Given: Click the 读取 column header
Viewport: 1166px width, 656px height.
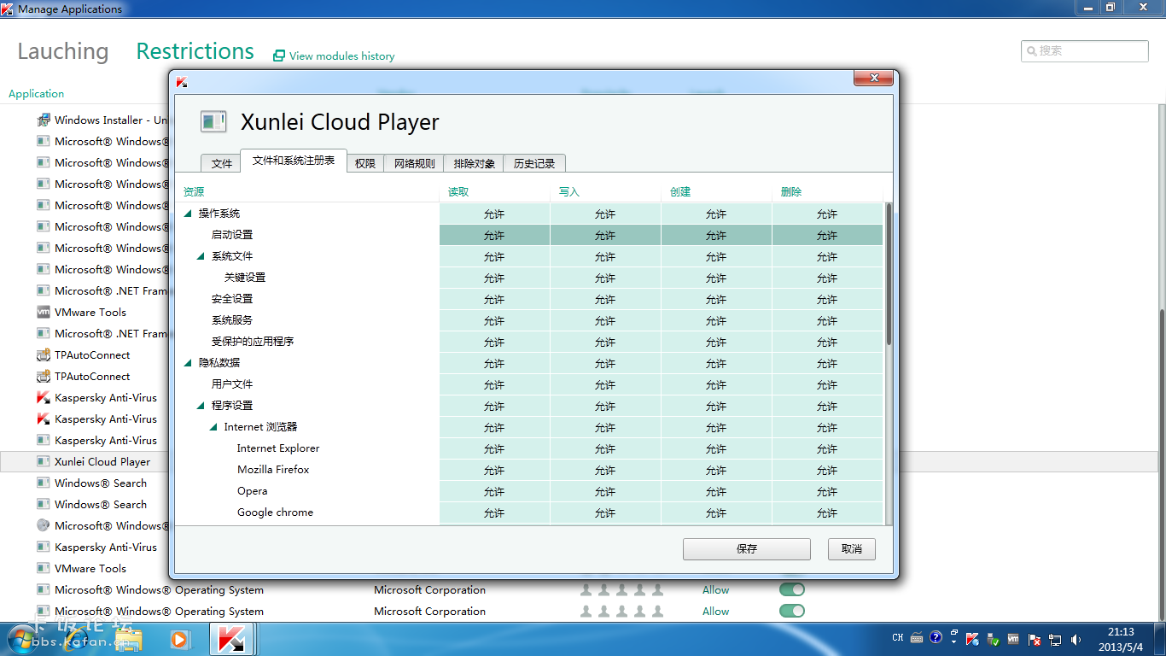Looking at the screenshot, I should click(x=458, y=192).
